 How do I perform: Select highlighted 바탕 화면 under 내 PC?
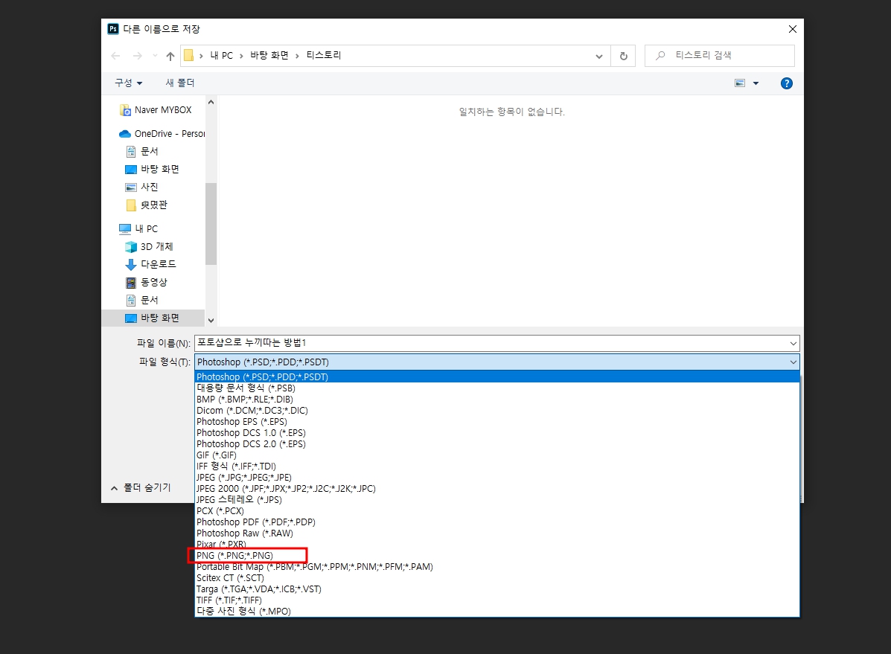tap(153, 318)
